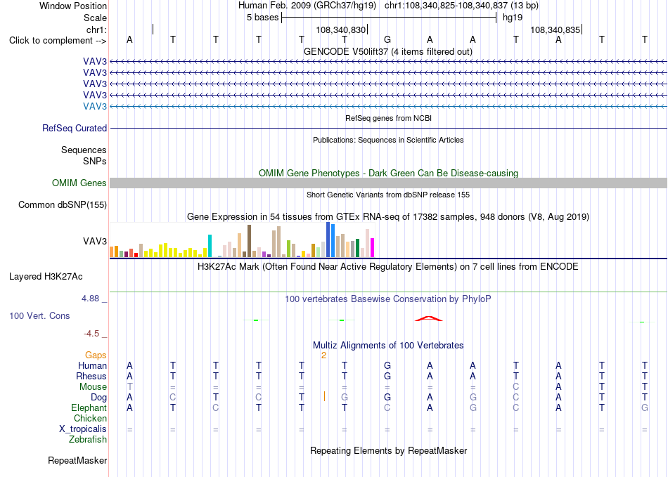
Task: Click the 'Click to complement -->' label
Action: click(58, 41)
